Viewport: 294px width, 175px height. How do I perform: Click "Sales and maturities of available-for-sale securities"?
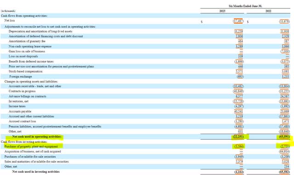tap(37, 162)
